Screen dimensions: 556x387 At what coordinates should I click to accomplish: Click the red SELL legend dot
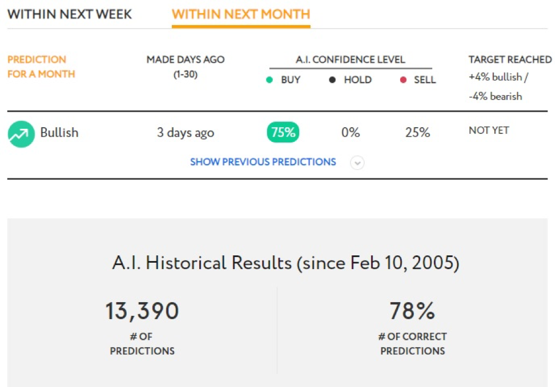(403, 80)
